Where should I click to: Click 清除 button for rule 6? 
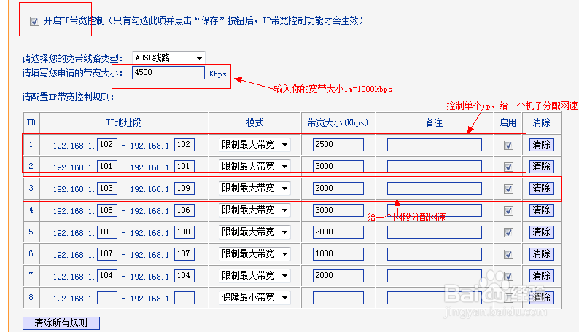(541, 254)
